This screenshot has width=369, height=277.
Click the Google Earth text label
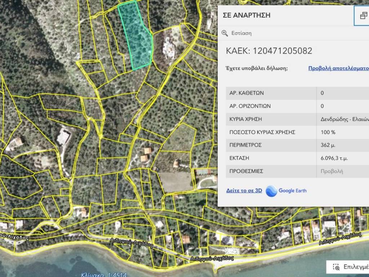(293, 191)
